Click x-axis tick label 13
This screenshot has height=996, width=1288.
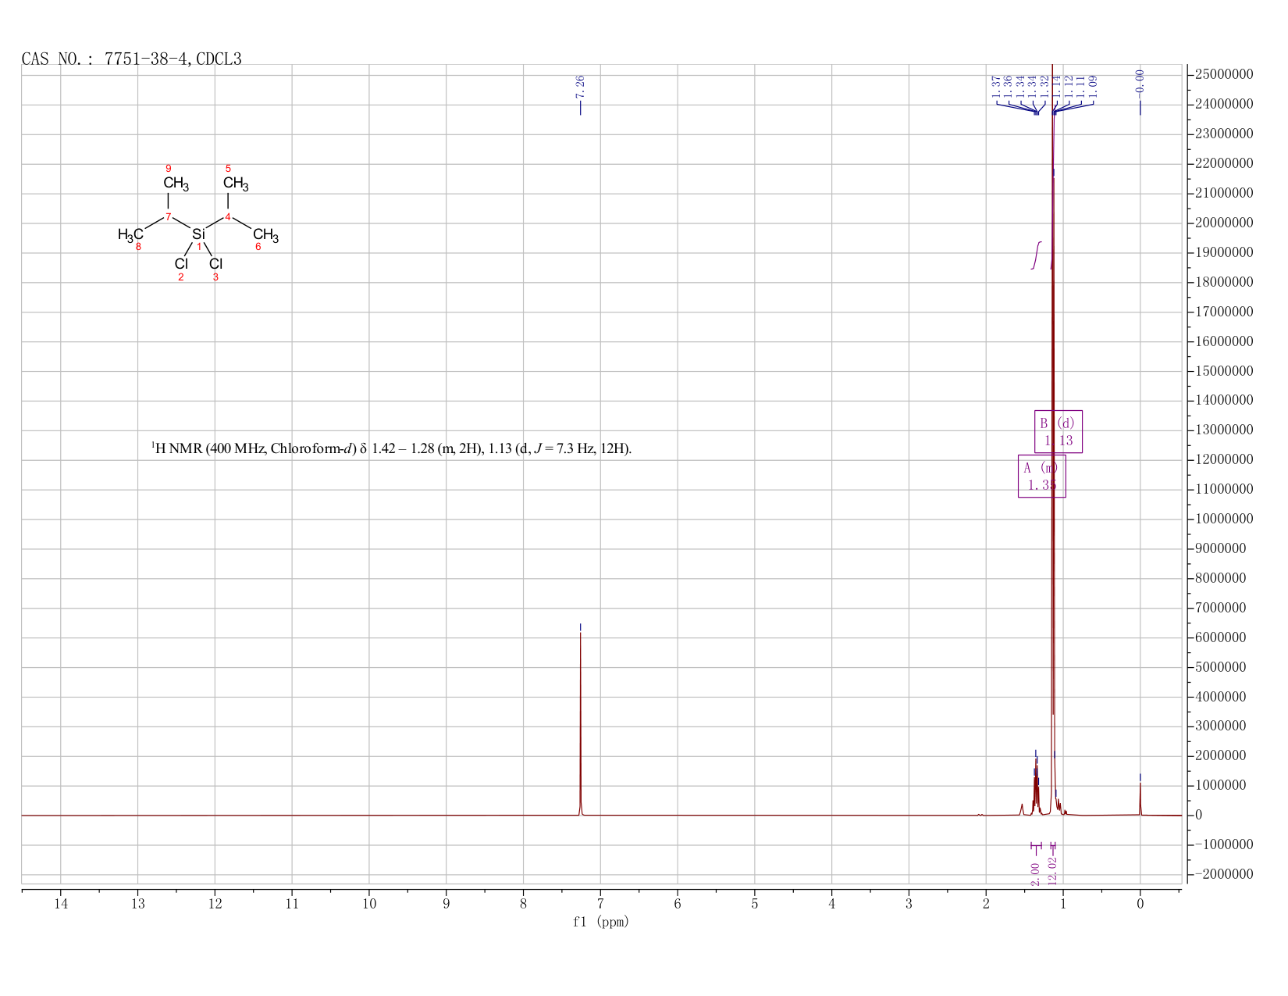(x=138, y=905)
